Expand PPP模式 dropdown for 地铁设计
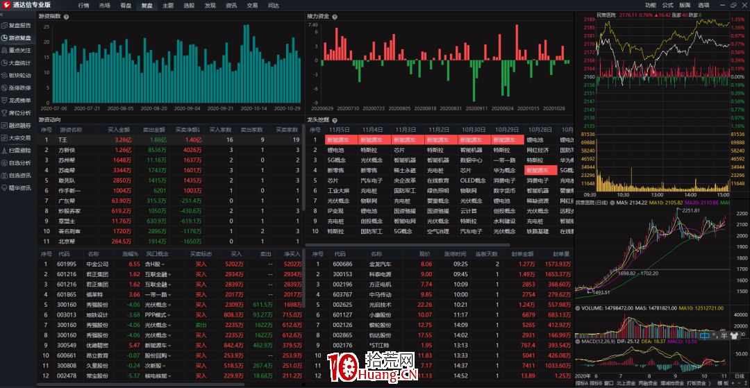Image resolution: width=750 pixels, height=388 pixels. [169, 315]
